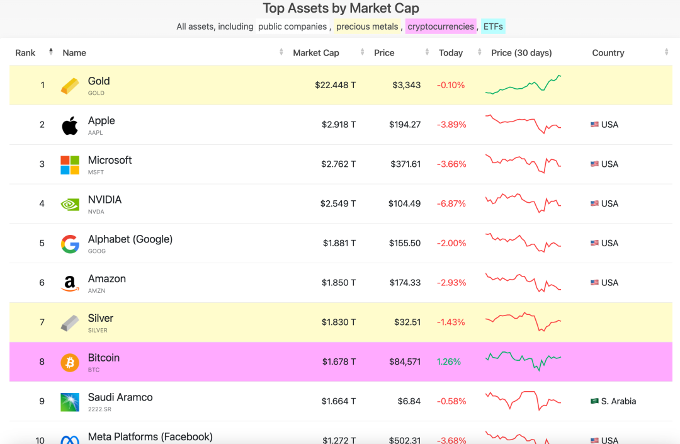This screenshot has height=444, width=680.
Task: Filter by ETFs tag
Action: (x=493, y=26)
